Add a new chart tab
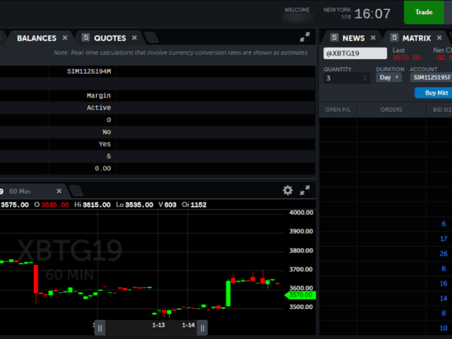 (x=76, y=191)
